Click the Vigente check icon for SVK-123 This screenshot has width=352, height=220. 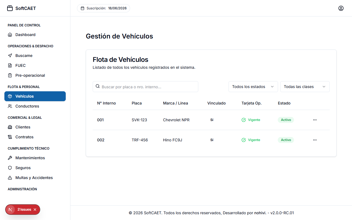tap(244, 120)
